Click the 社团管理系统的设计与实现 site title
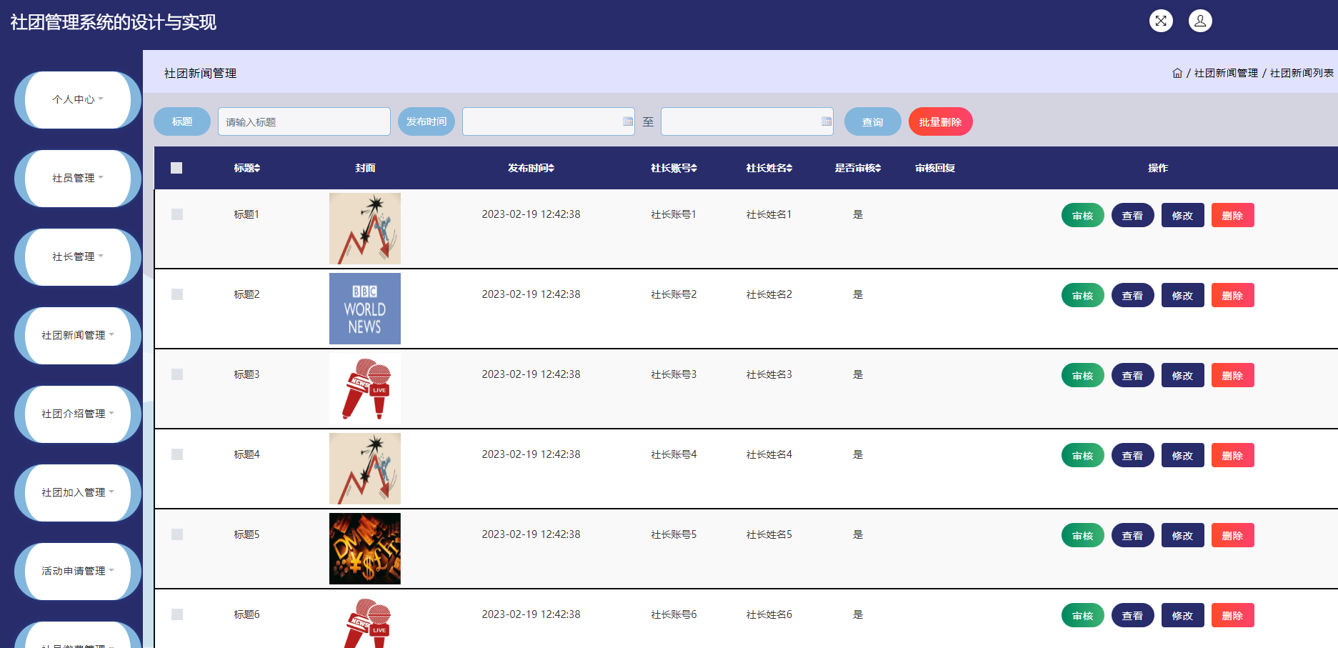The width and height of the screenshot is (1338, 648). coord(113,22)
